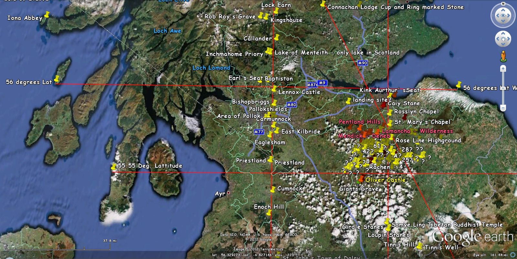Click the Oliver Castle placemark pin
Screen dimensions: 517x259
pos(361,180)
